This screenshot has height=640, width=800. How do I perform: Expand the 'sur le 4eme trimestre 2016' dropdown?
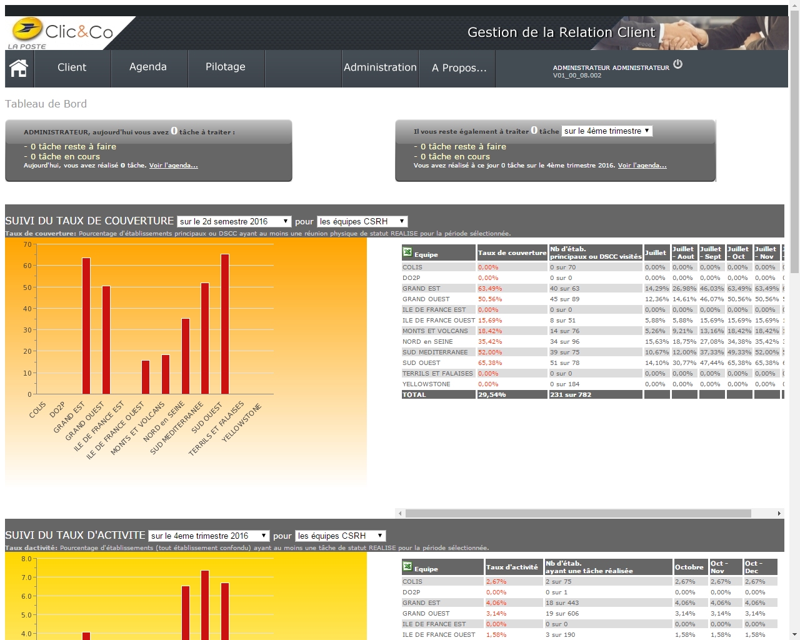(209, 536)
